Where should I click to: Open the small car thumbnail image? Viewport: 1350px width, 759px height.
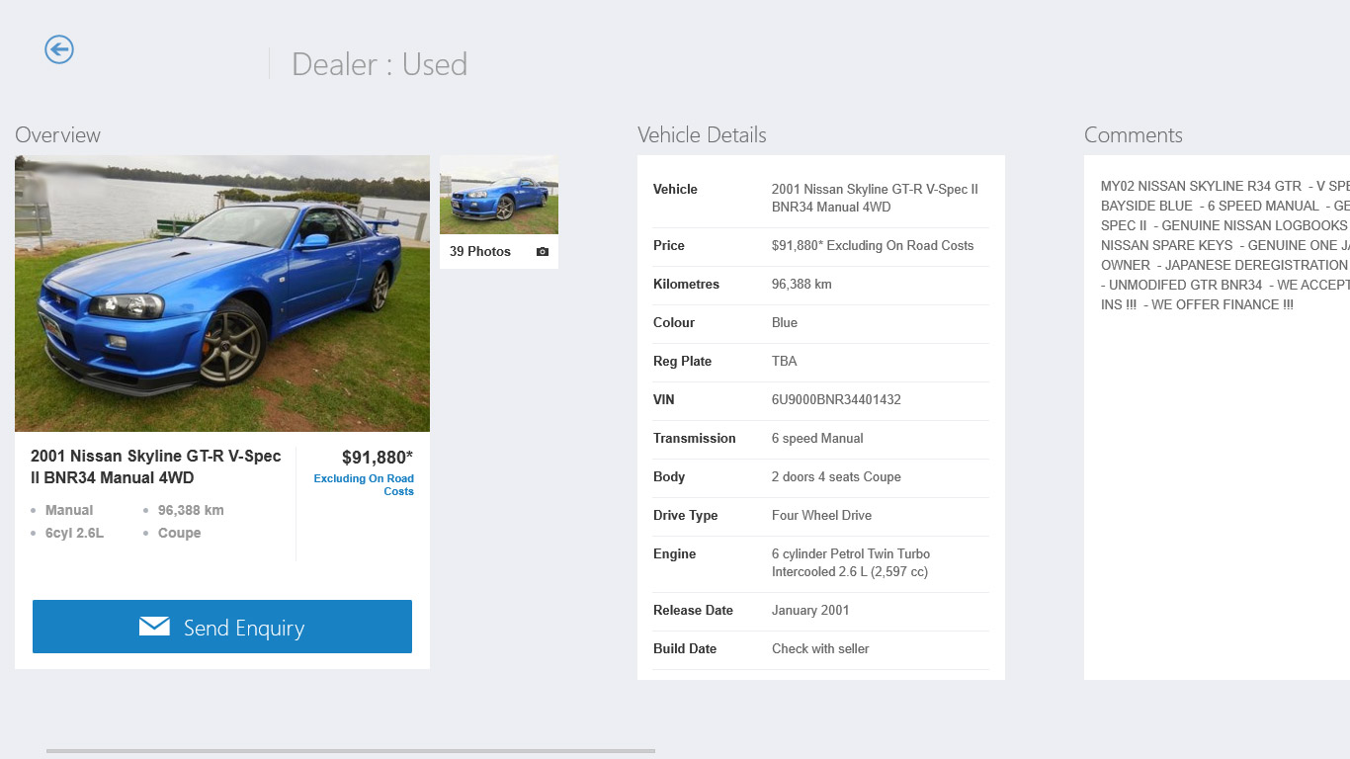(x=499, y=195)
